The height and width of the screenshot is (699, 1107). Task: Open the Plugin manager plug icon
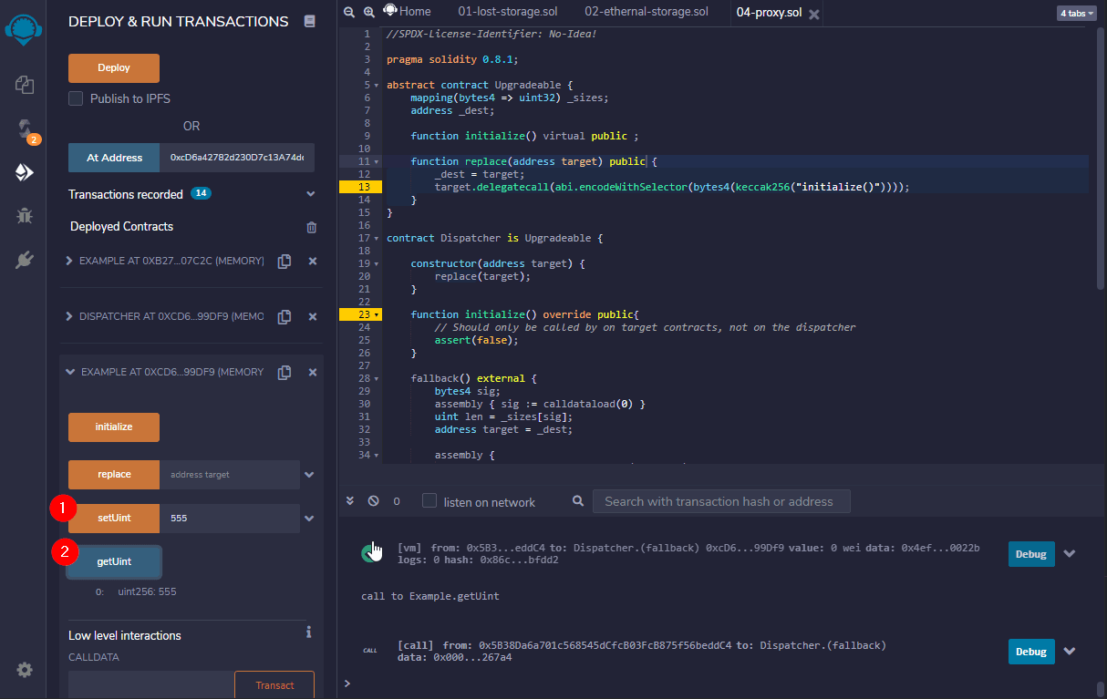point(25,260)
